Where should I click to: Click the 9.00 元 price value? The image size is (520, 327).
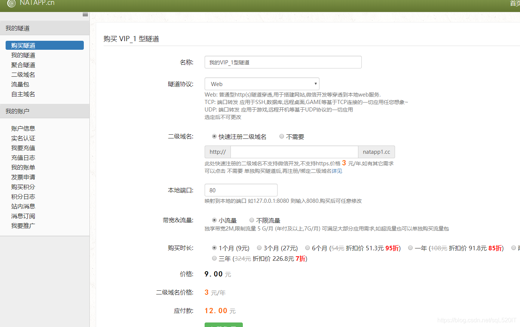[218, 274]
